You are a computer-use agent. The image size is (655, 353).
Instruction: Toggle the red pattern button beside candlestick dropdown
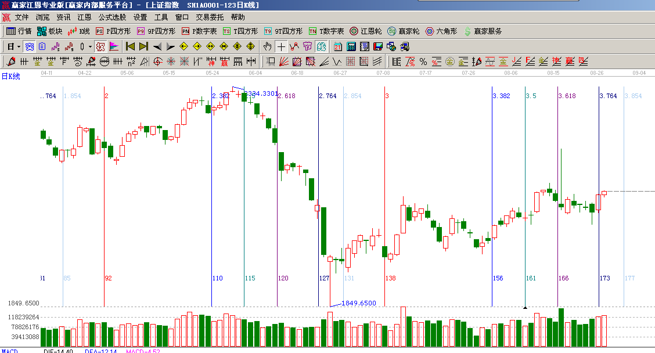point(100,46)
